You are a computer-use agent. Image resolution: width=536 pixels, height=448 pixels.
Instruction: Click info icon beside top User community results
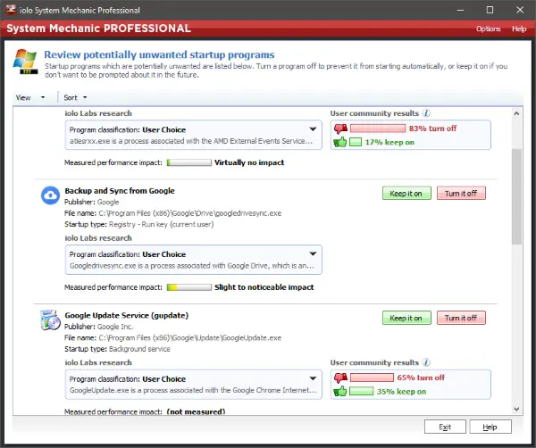[x=426, y=113]
